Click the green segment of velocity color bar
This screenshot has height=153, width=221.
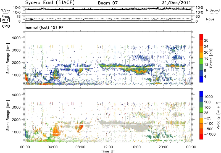tap(201, 110)
